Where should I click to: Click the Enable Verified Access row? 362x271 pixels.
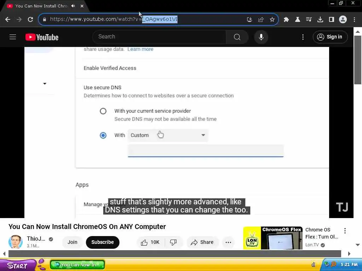click(202, 68)
